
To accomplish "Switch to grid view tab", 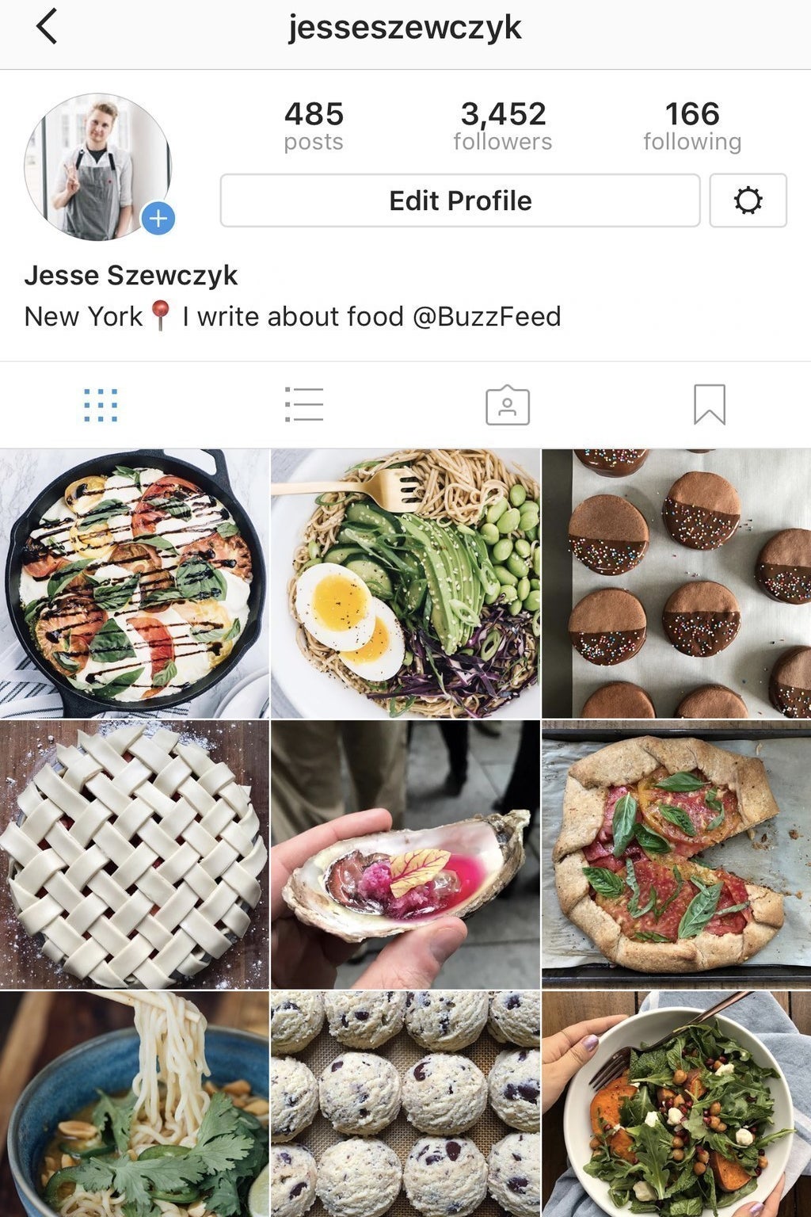I will (x=101, y=405).
